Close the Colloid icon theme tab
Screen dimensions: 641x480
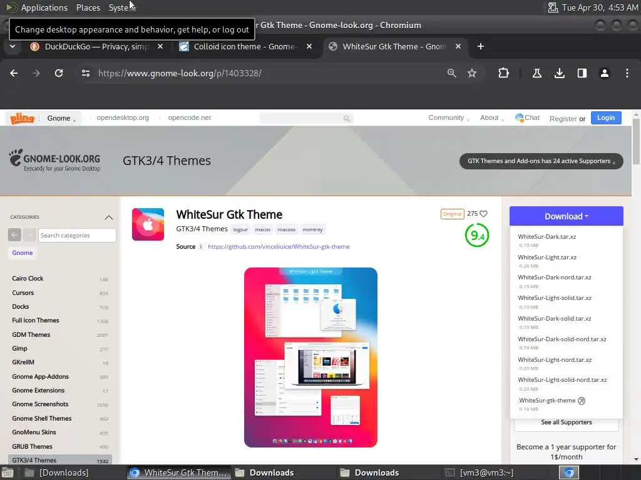[x=309, y=46]
